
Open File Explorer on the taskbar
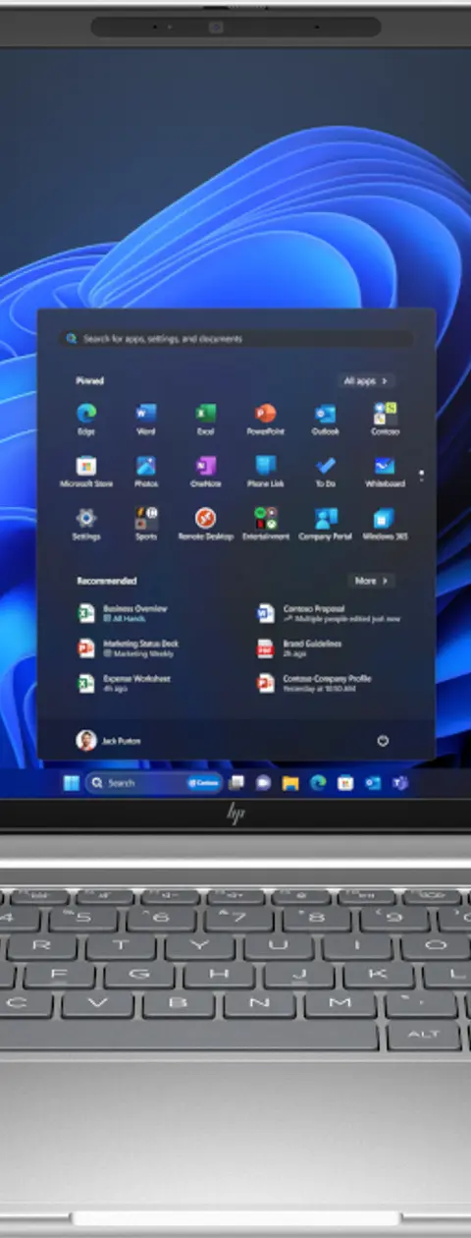[290, 783]
